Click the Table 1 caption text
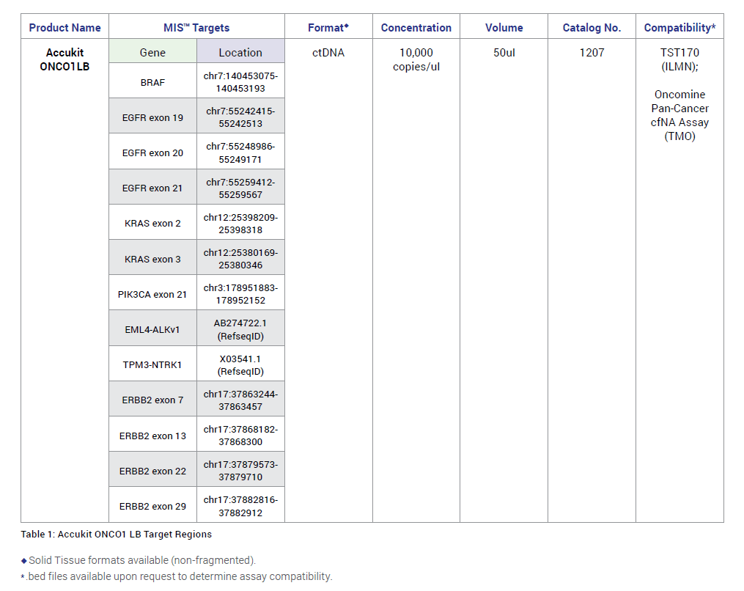This screenshot has width=744, height=591. coord(117,534)
